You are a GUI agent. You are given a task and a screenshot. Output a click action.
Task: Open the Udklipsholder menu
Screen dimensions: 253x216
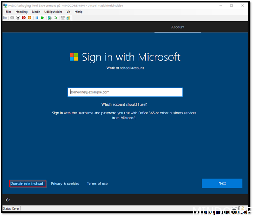[x=53, y=12]
